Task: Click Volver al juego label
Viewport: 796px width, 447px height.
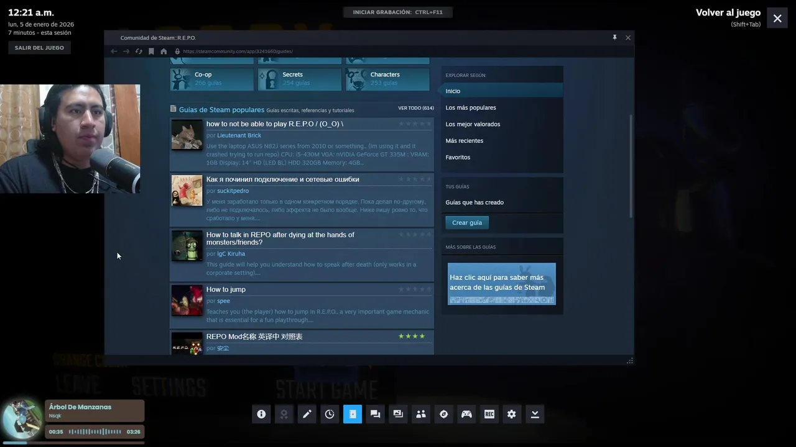Action: [x=728, y=12]
